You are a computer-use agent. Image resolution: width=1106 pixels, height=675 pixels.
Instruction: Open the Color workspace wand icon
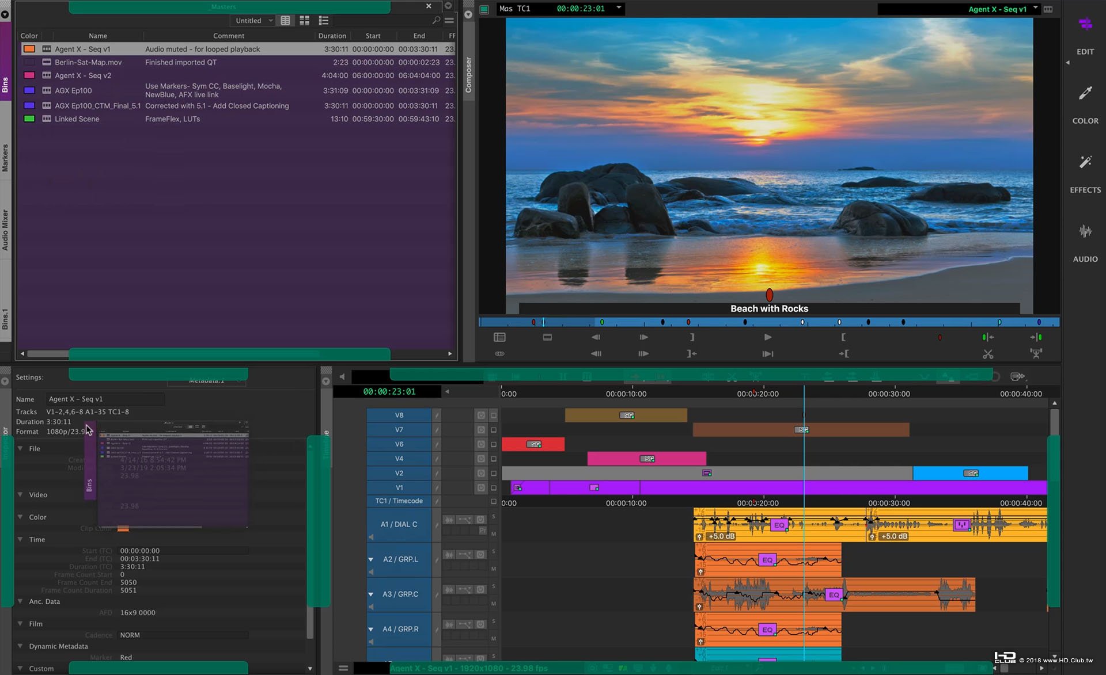click(1085, 93)
